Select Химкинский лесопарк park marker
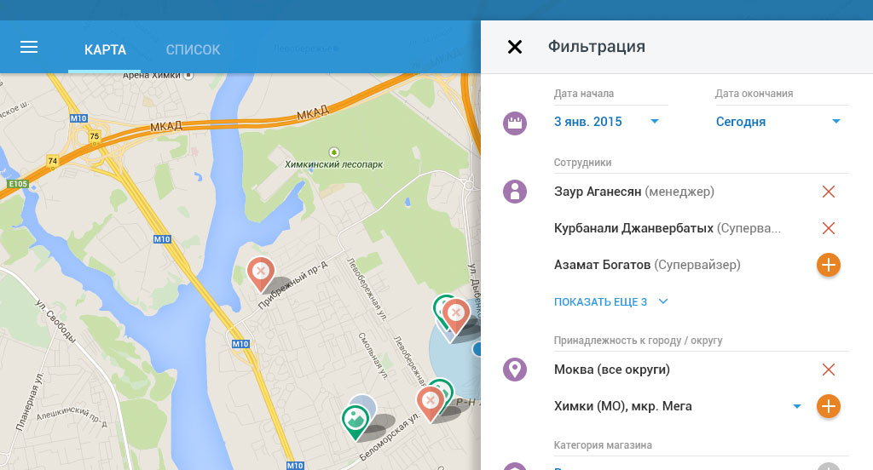This screenshot has width=873, height=470. 334,152
